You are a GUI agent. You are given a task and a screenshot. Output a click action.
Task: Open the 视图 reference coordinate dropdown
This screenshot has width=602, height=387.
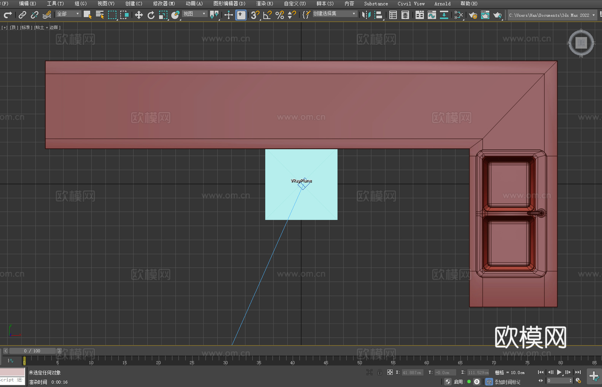[194, 14]
